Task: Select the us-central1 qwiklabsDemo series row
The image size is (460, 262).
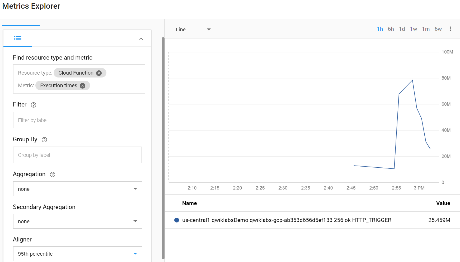Action: 287,220
